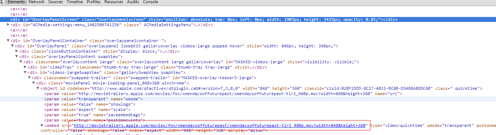
Task: Expand the embed element node
Action: tap(42, 125)
